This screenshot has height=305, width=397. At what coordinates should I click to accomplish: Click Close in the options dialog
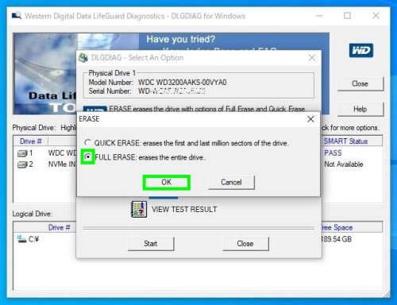coord(245,244)
